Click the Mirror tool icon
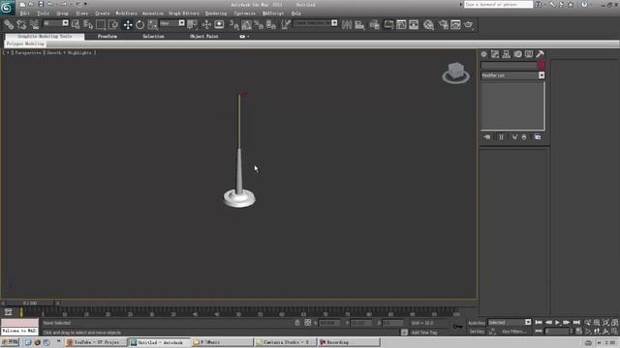620x348 pixels. coord(347,25)
